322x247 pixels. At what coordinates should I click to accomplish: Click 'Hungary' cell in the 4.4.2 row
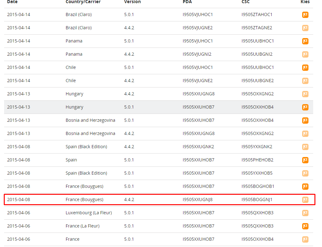click(74, 94)
